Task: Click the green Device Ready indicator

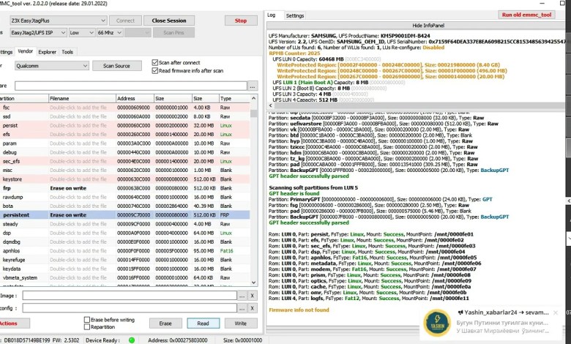Action: 132,340
